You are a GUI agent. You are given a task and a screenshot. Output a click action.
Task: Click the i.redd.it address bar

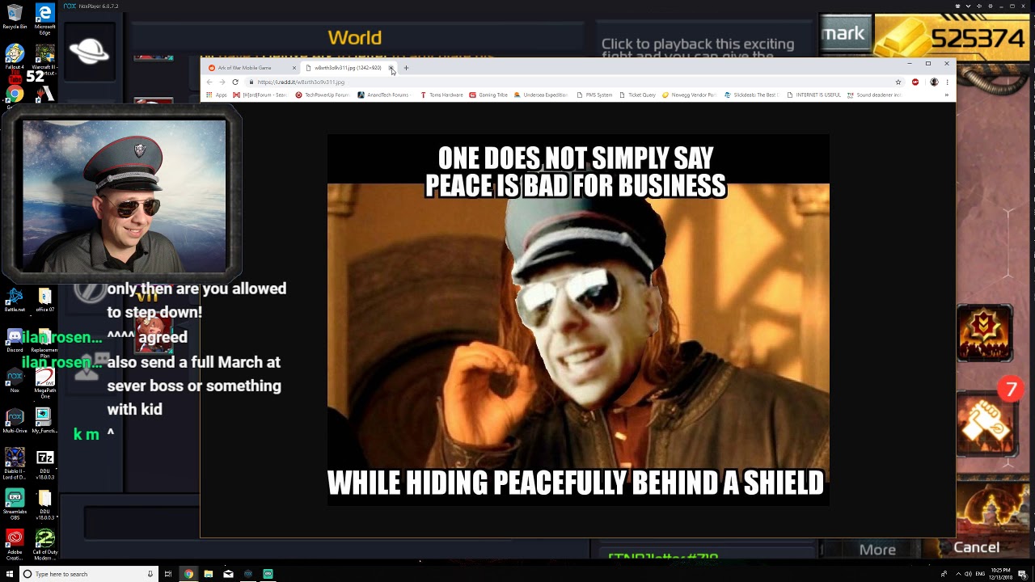(x=566, y=82)
